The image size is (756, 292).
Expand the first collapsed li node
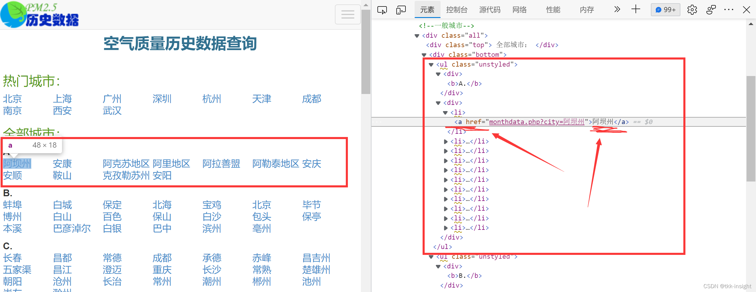[x=445, y=141]
